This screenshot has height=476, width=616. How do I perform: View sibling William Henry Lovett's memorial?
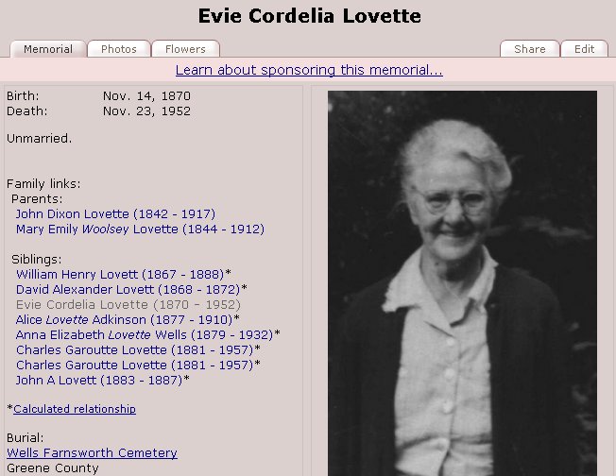pos(123,274)
